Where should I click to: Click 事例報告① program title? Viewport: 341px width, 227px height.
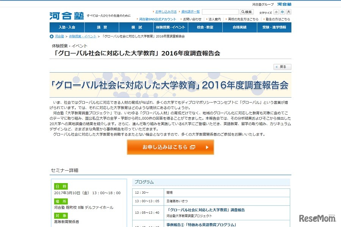coord(202,225)
